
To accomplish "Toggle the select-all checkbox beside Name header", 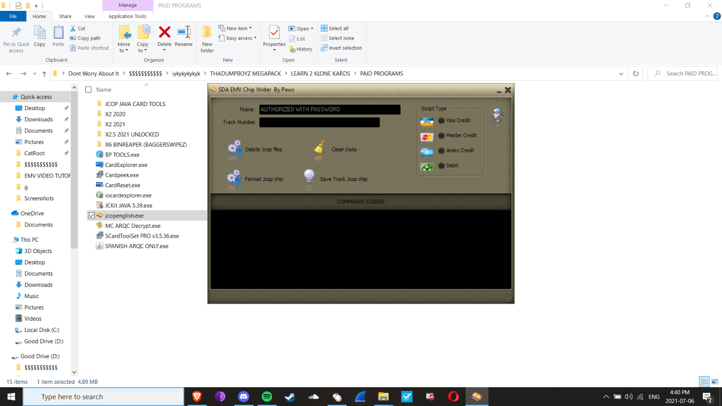I will 88,90.
